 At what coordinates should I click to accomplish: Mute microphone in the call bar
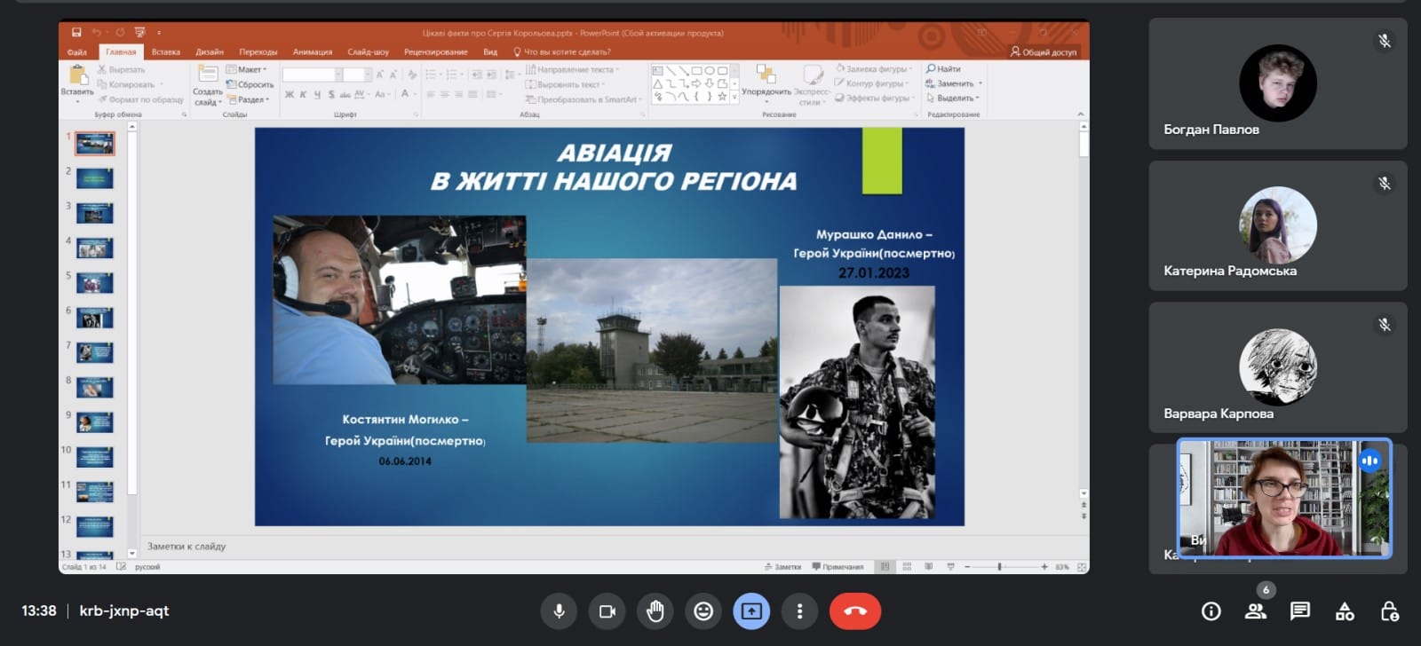559,611
